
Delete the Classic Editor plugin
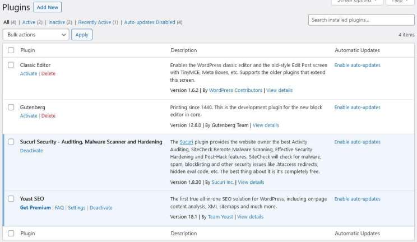pyautogui.click(x=48, y=73)
